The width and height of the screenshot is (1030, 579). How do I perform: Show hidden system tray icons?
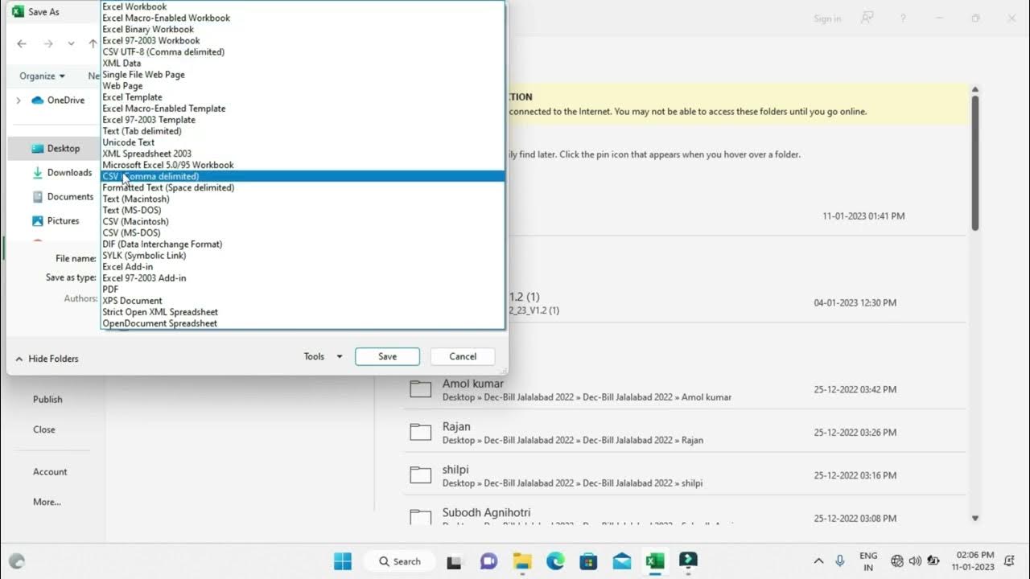point(818,561)
